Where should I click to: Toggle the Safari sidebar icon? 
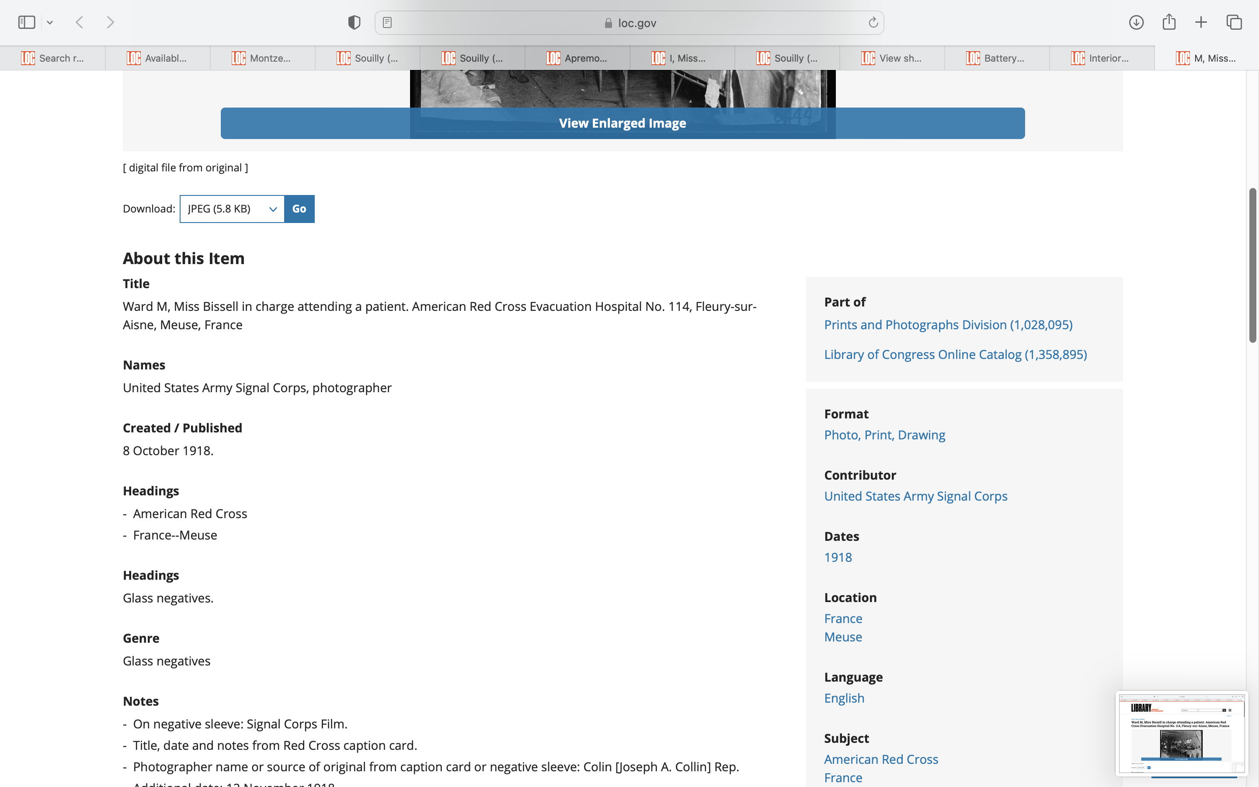tap(27, 22)
